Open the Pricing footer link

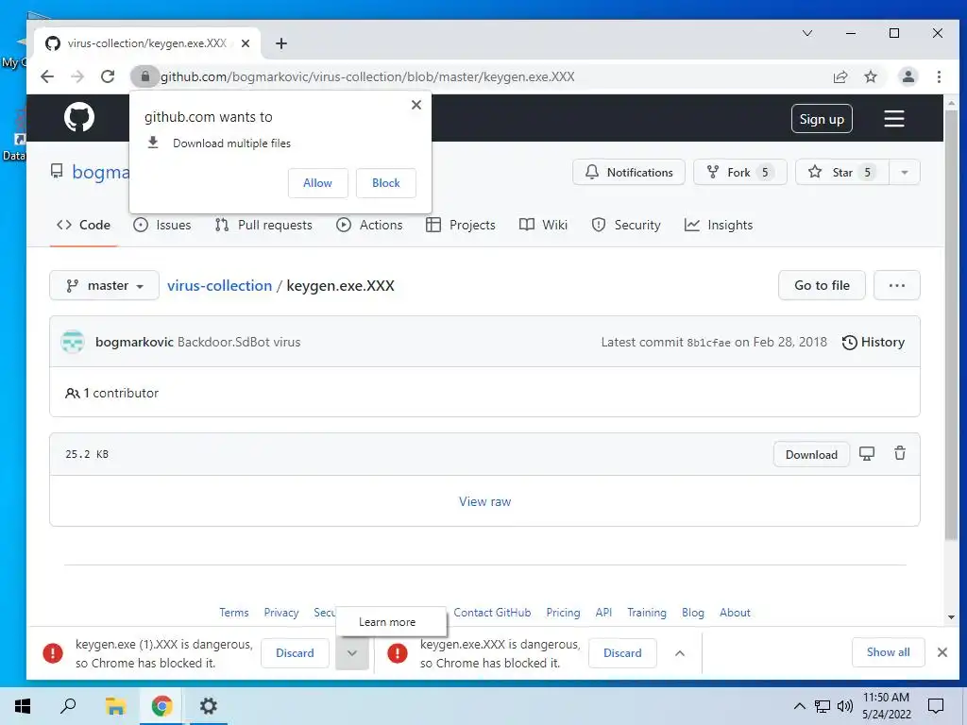pos(563,612)
